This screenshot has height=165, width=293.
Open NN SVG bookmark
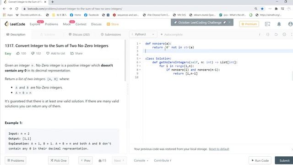179,15
